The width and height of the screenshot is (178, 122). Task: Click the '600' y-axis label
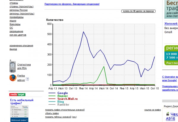[x=49, y=24]
